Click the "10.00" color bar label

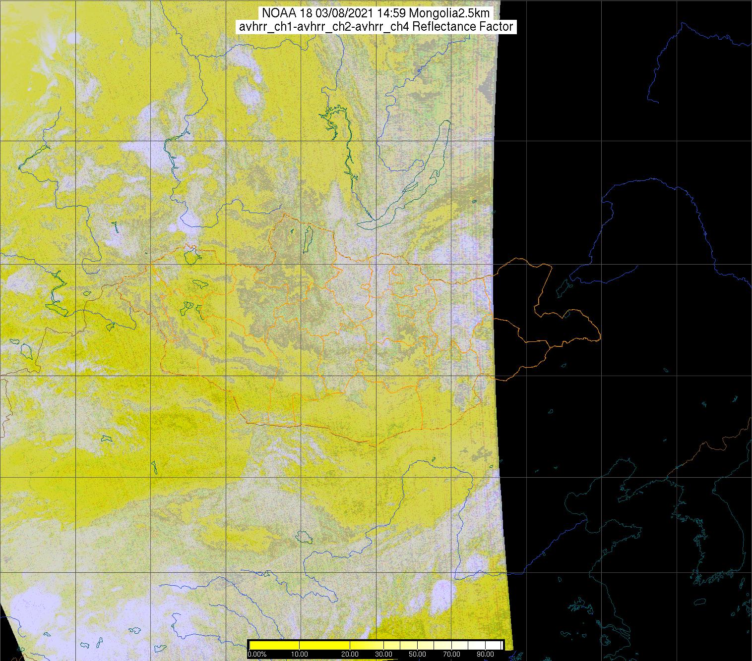coord(300,654)
